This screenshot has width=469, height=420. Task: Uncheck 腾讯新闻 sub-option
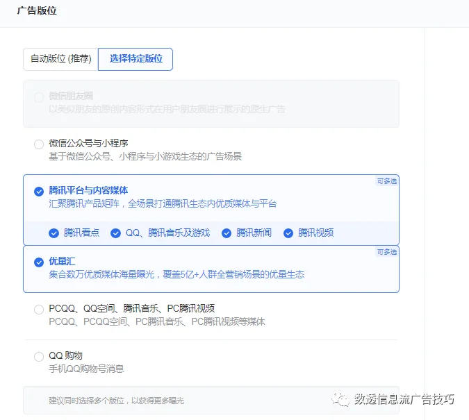(x=227, y=233)
